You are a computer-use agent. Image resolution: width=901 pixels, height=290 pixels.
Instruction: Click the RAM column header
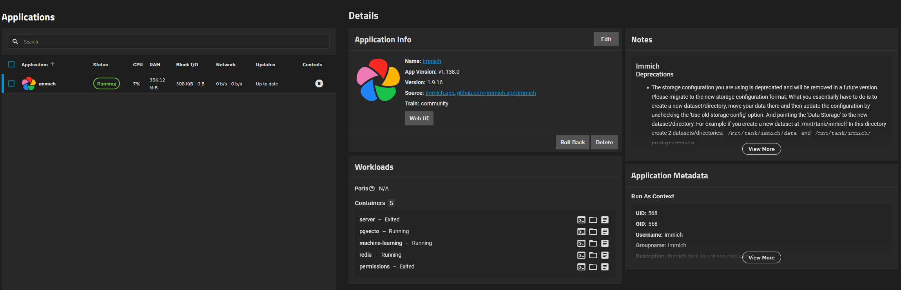point(155,65)
